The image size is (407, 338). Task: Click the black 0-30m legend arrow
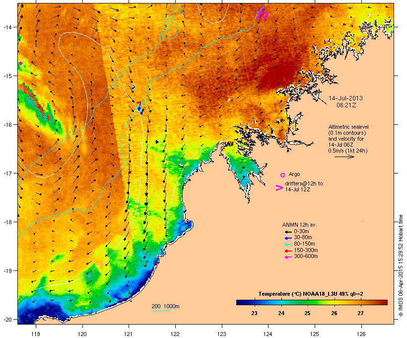(x=288, y=232)
